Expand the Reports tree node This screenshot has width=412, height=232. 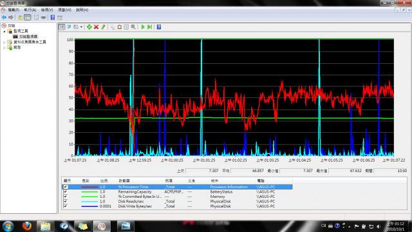pyautogui.click(x=5, y=48)
